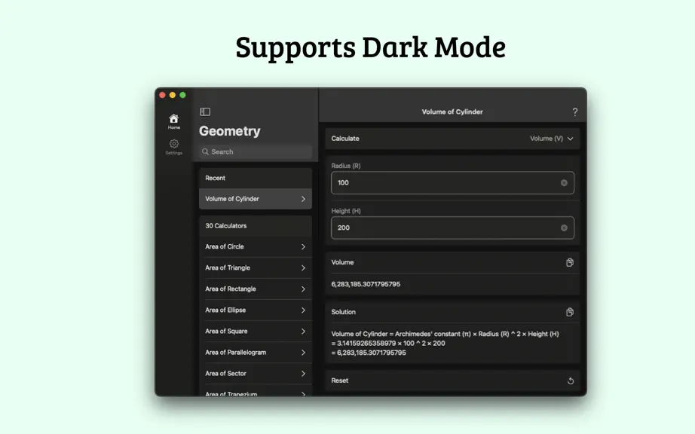Viewport: 695px width, 434px height.
Task: Copy the Volume result with clipboard icon
Action: (x=570, y=262)
